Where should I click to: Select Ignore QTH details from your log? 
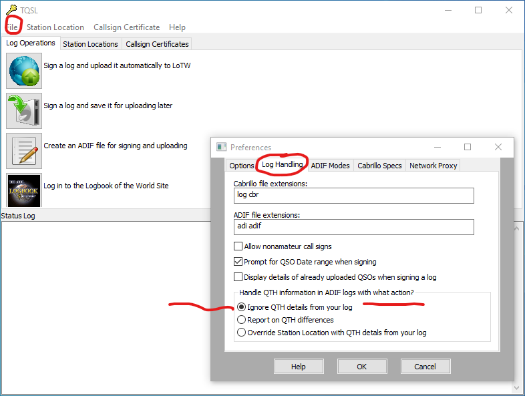pyautogui.click(x=241, y=307)
